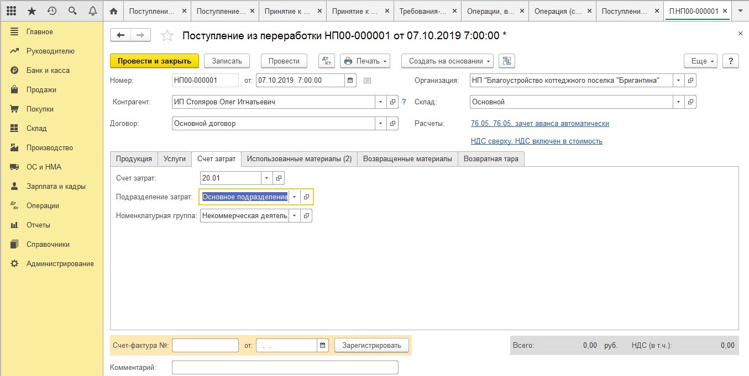Image resolution: width=749 pixels, height=376 pixels.
Task: Show Дт/Кт postings for document
Action: click(x=326, y=61)
